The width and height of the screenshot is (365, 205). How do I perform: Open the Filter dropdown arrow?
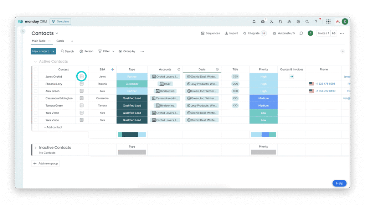tap(113, 51)
